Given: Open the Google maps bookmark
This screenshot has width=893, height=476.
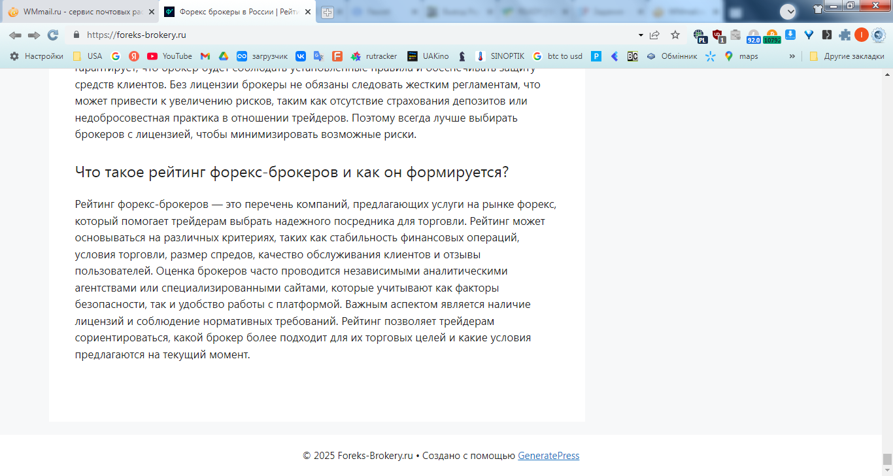Looking at the screenshot, I should point(741,56).
